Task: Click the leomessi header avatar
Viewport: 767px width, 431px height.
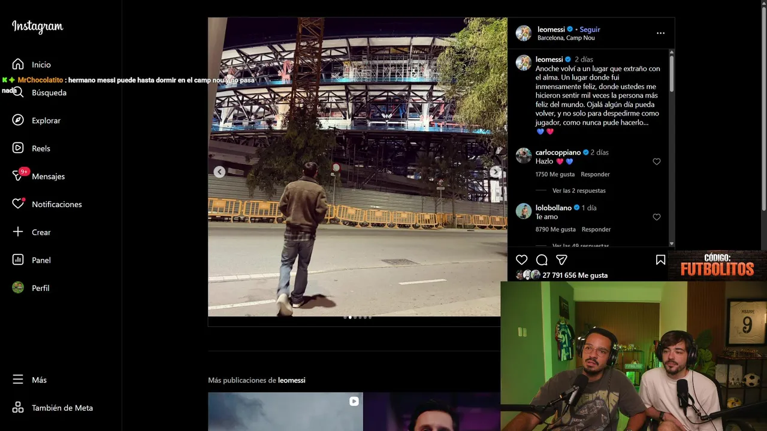Action: point(524,33)
